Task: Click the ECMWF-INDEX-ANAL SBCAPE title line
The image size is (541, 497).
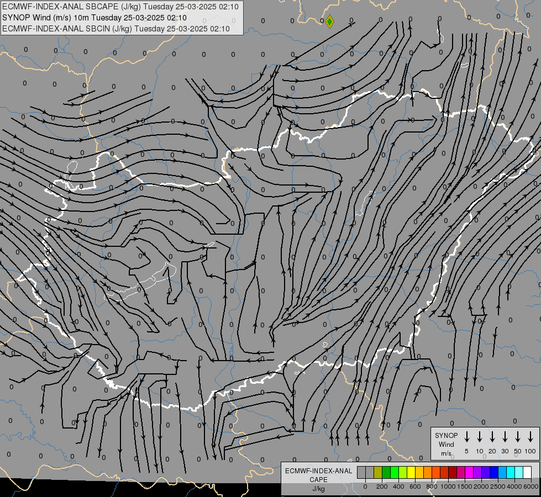Action: 120,7
